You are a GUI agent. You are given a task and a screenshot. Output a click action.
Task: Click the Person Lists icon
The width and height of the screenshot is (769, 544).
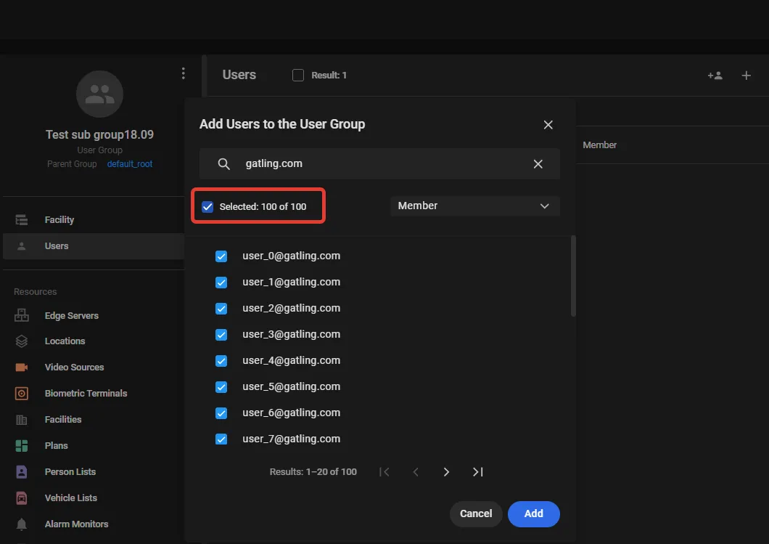pos(22,472)
